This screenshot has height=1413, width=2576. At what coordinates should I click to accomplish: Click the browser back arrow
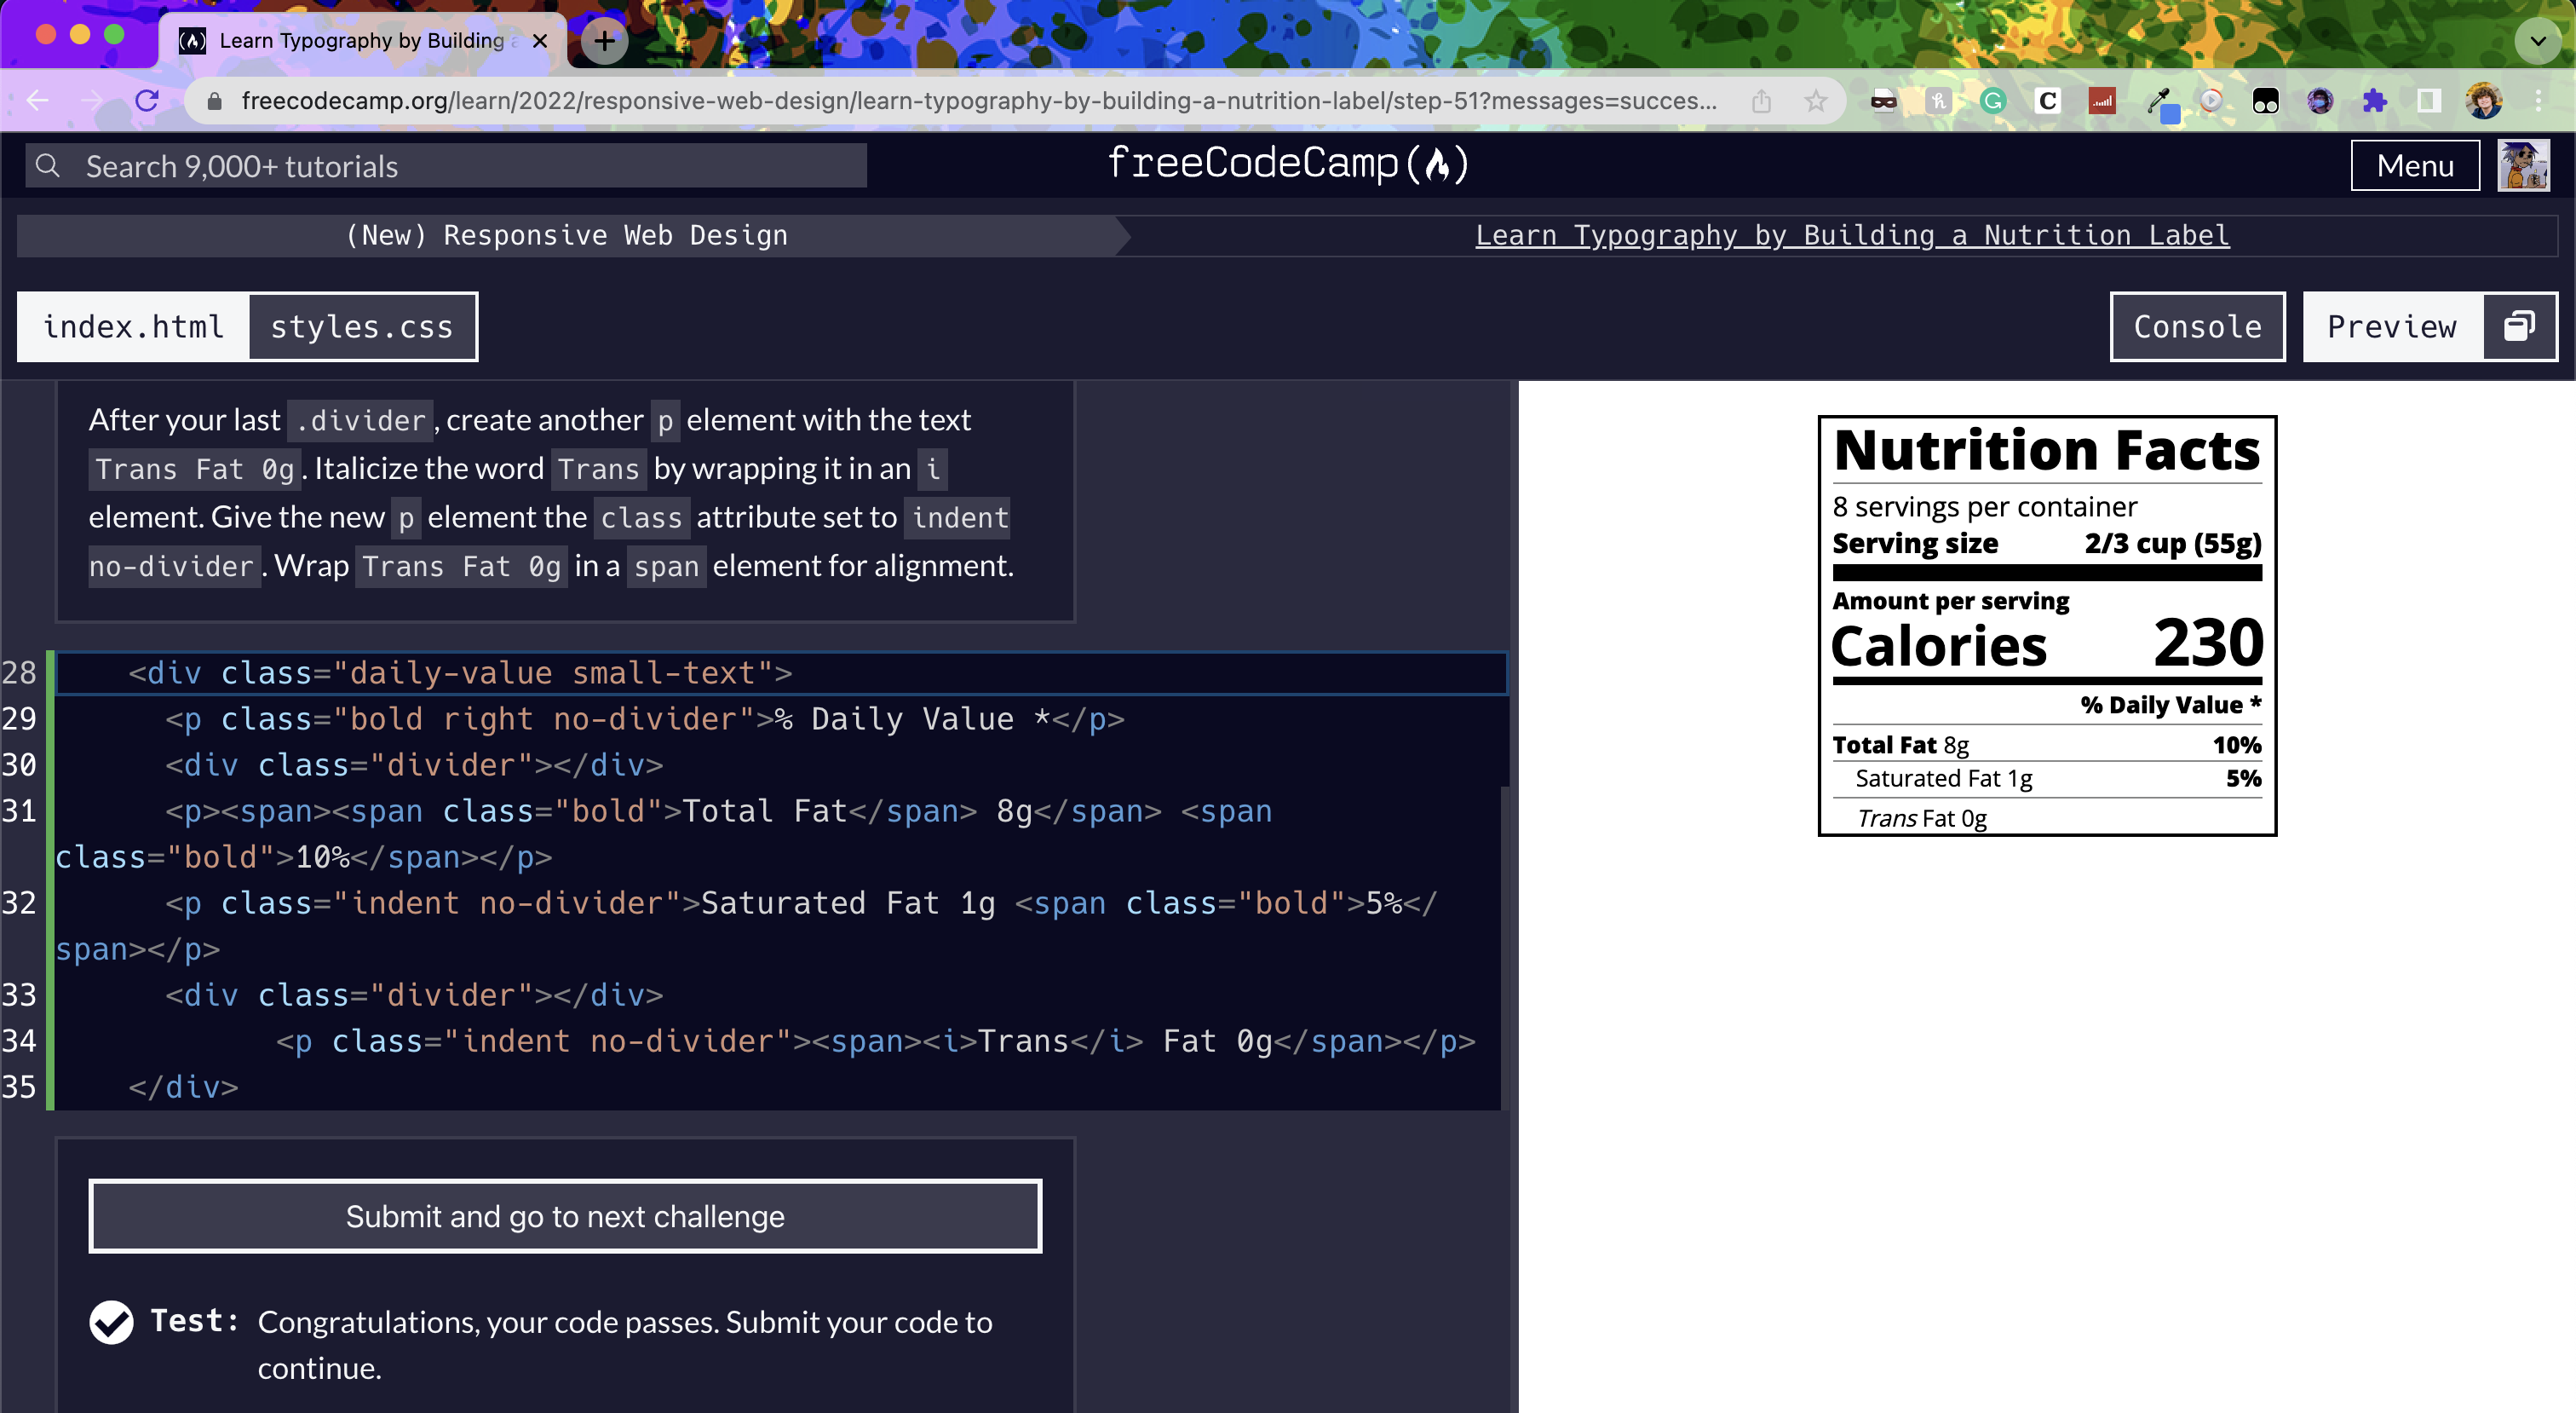(38, 101)
